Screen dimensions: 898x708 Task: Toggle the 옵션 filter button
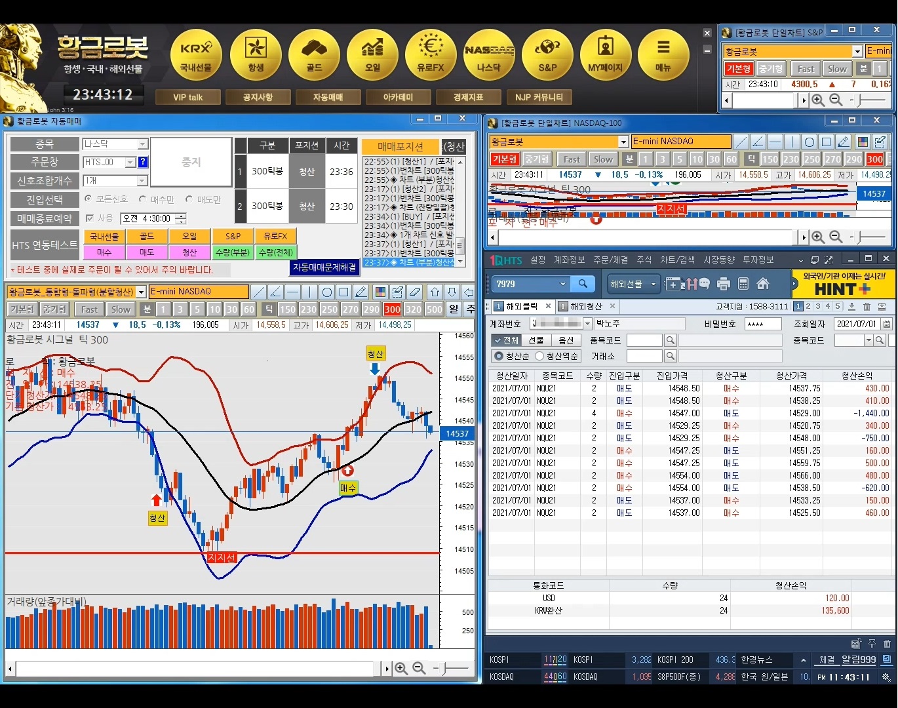point(566,340)
